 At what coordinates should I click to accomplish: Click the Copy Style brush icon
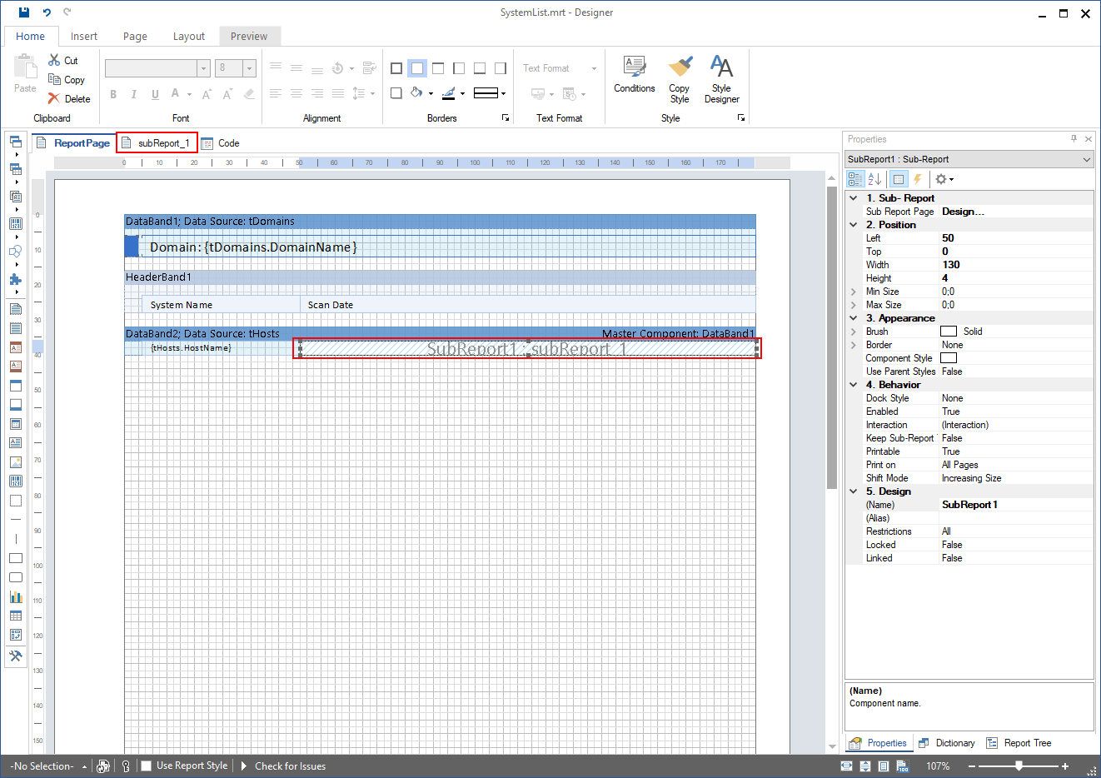[680, 67]
